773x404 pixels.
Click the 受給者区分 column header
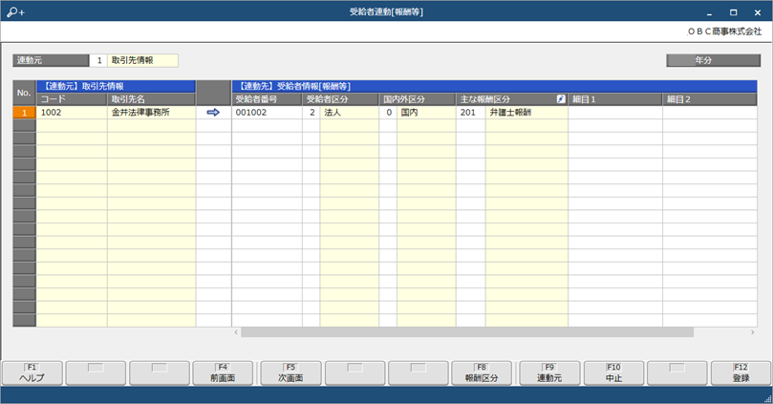(x=341, y=99)
